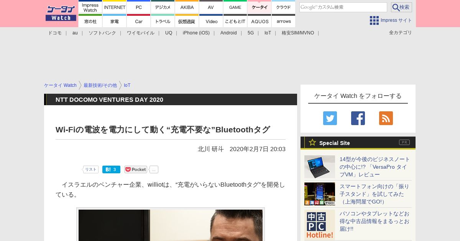Select the ケータイ tab
Screen dimensions: 460x241
260,7
